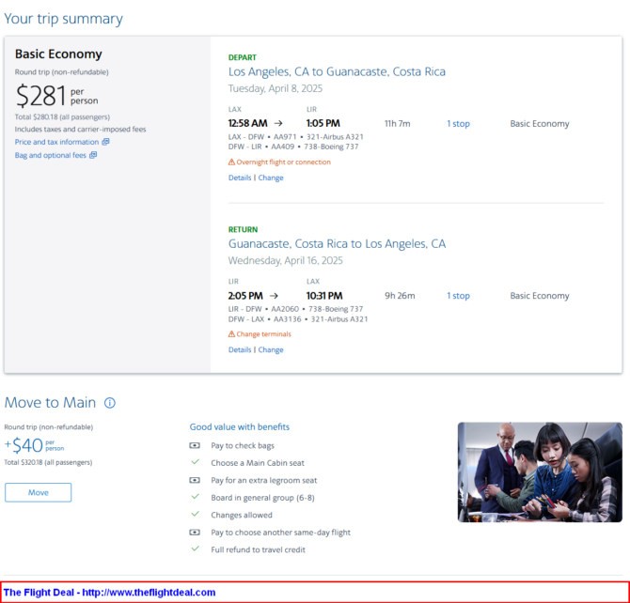630x603 pixels.
Task: Click the external-window icon beside Price and tax information
Action: tap(105, 142)
